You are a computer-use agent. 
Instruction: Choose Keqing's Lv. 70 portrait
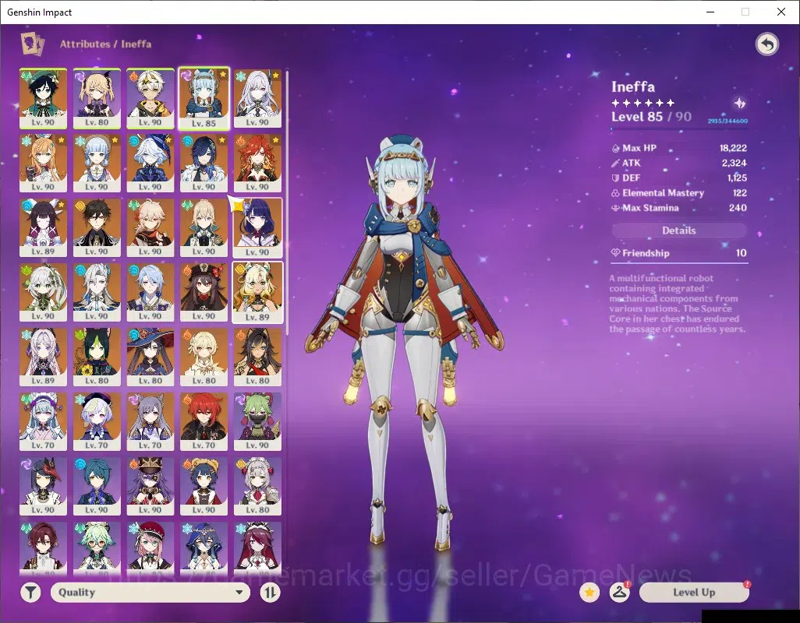click(x=150, y=422)
